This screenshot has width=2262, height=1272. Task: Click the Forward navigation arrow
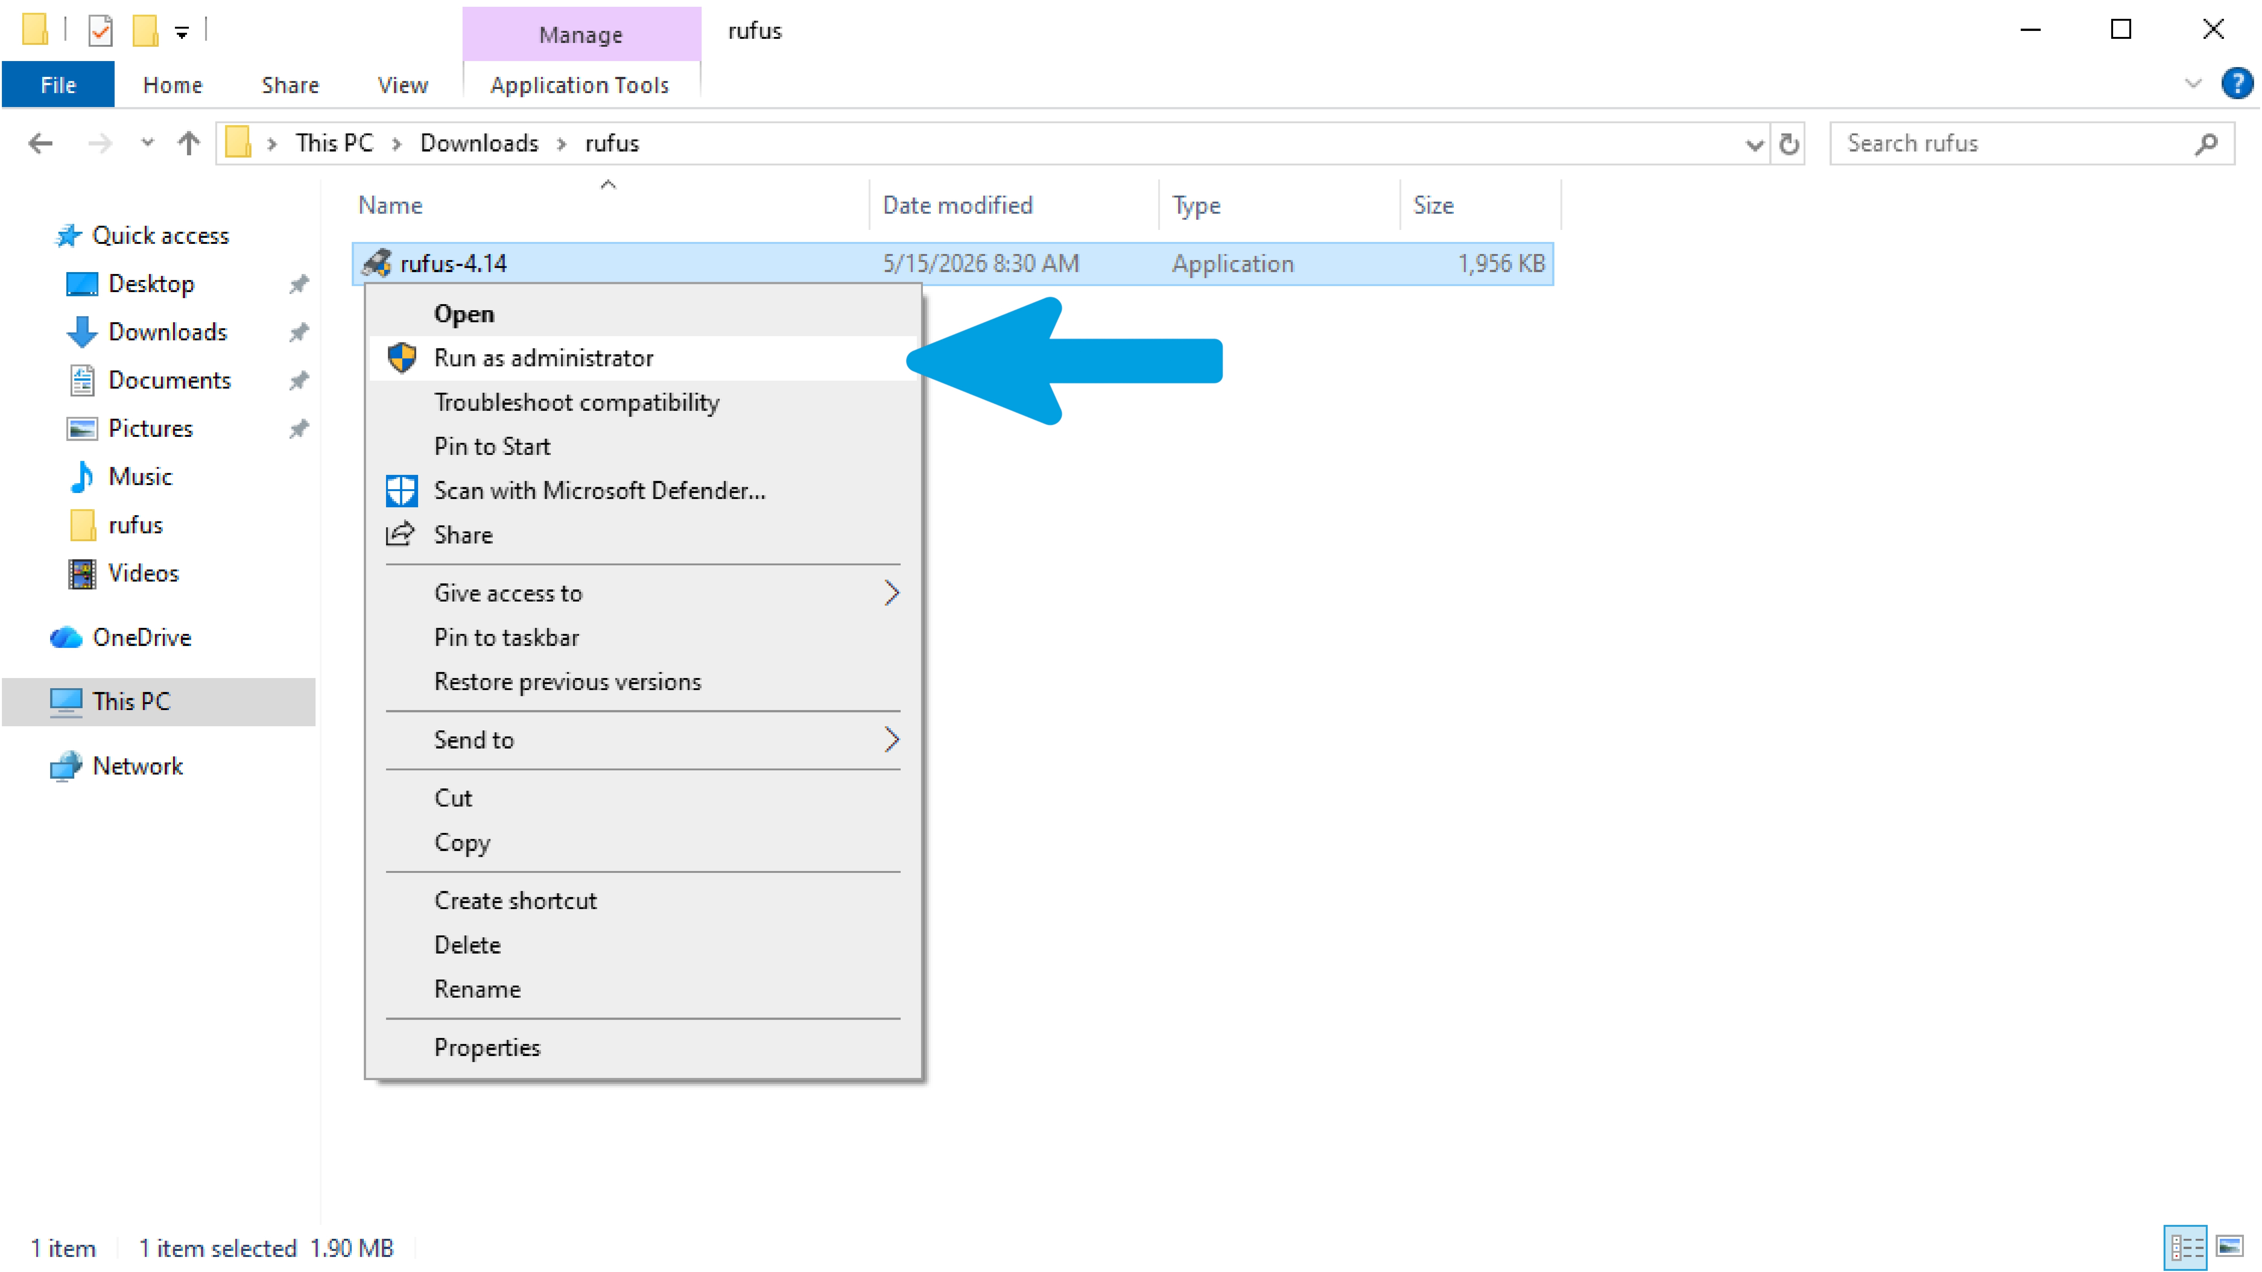100,143
